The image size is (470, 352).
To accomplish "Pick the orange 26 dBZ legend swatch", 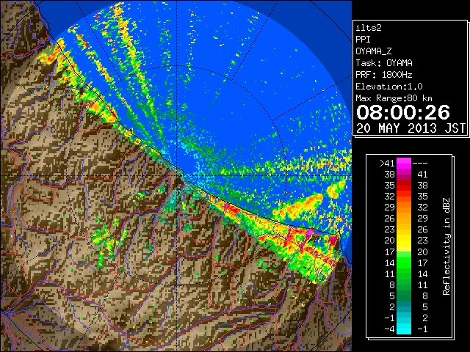I will [x=404, y=219].
